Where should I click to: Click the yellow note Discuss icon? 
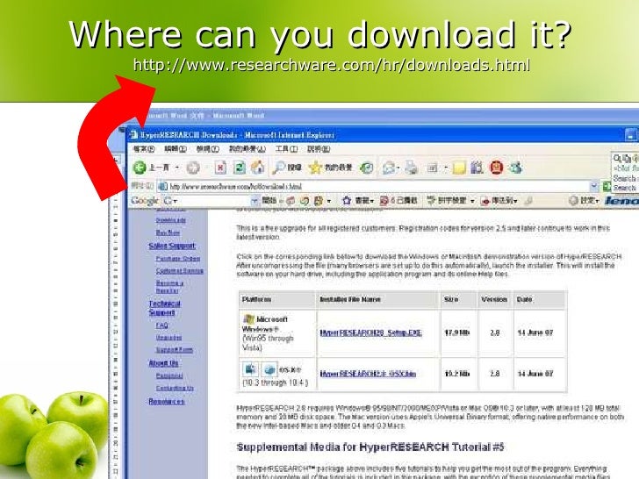point(459,168)
